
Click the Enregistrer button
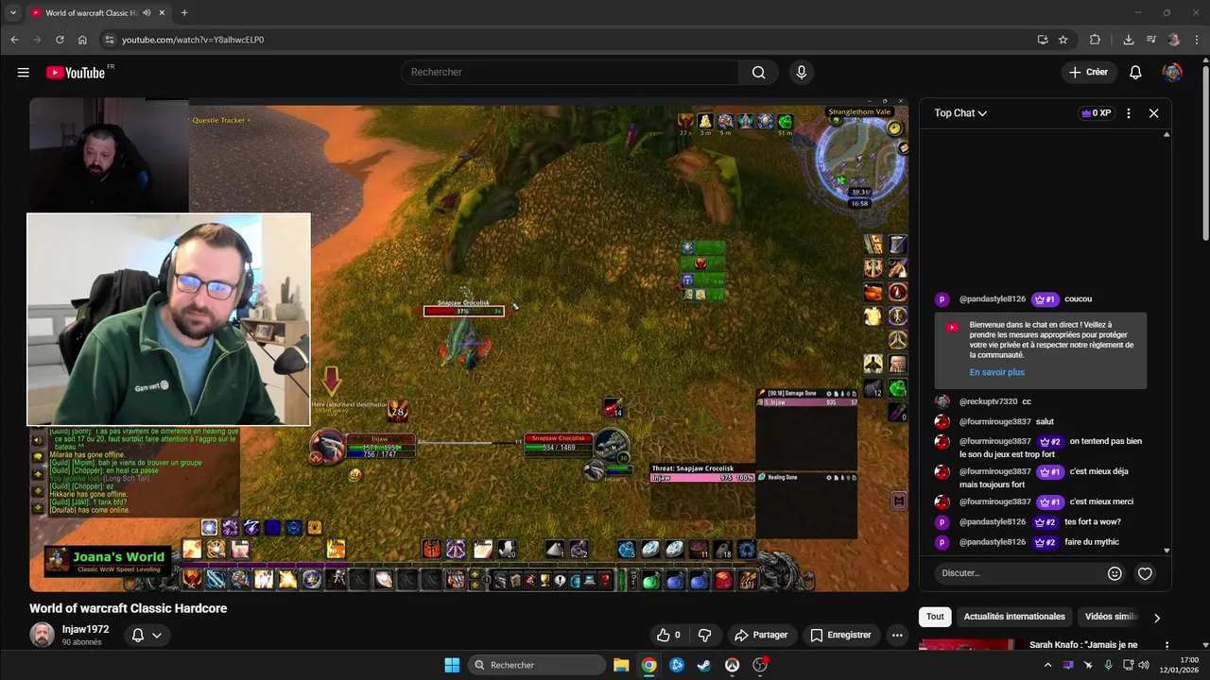click(841, 636)
